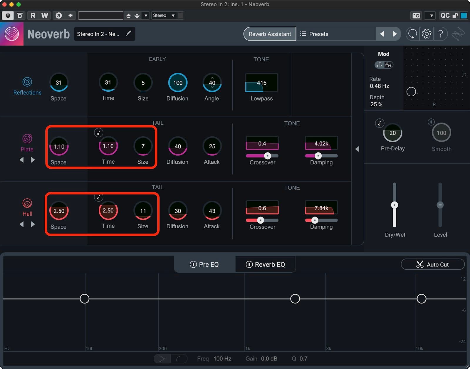Click the Level fader handle
Image resolution: width=470 pixels, height=369 pixels.
440,205
